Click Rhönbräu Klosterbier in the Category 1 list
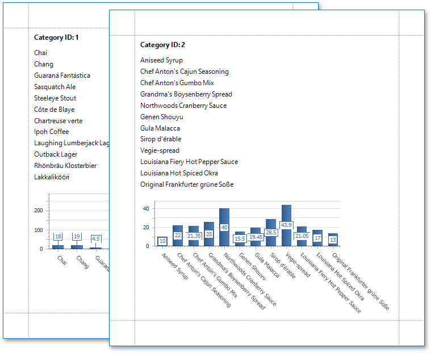The height and width of the screenshot is (353, 431). [65, 166]
